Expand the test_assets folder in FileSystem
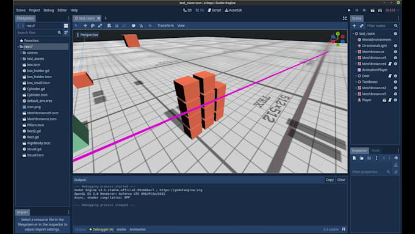415x234 pixels. tap(21, 59)
